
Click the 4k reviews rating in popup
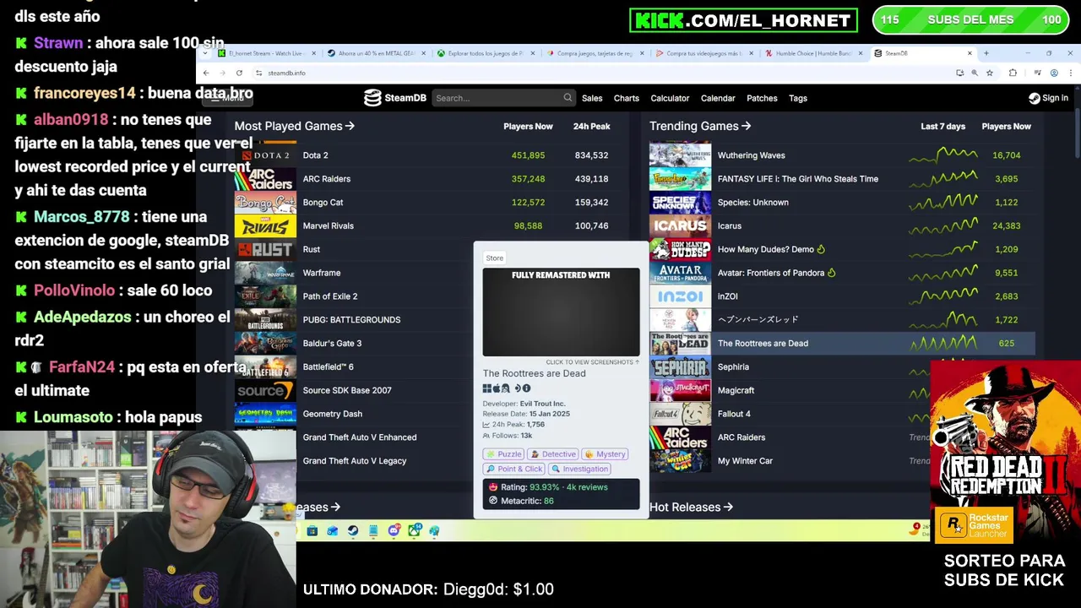tap(587, 487)
